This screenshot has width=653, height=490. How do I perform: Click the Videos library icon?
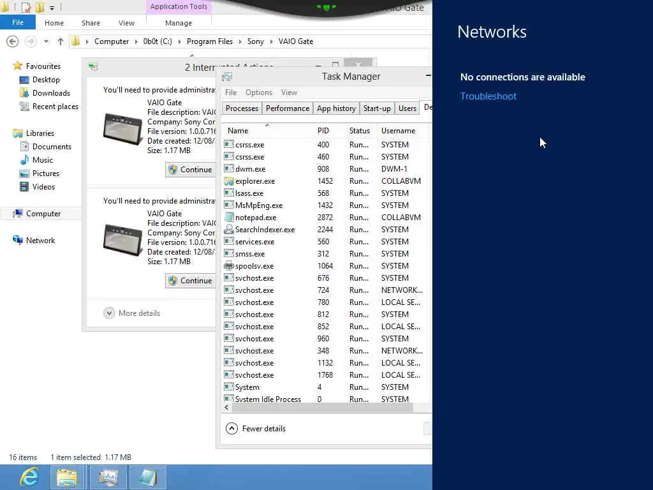[x=24, y=187]
